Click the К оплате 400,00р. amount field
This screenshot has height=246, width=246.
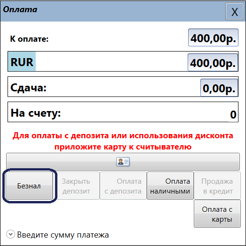point(213,37)
